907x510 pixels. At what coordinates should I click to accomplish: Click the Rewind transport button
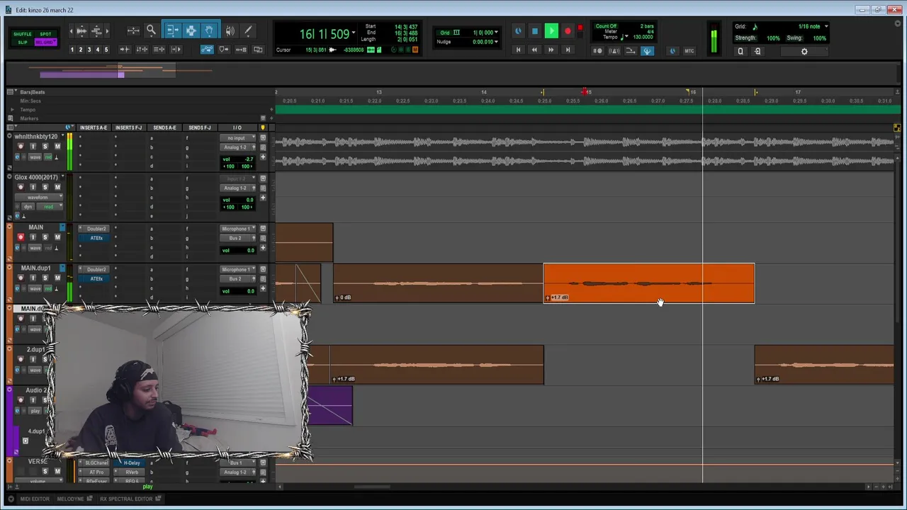[x=534, y=50]
